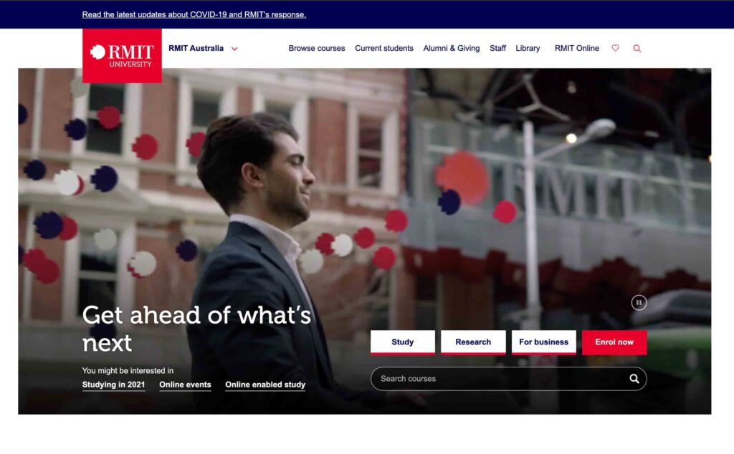Click the Study button
The width and height of the screenshot is (734, 454).
403,342
